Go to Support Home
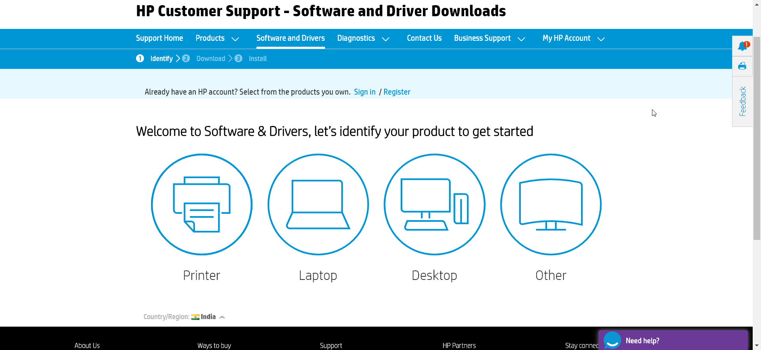The width and height of the screenshot is (761, 350). coord(159,38)
